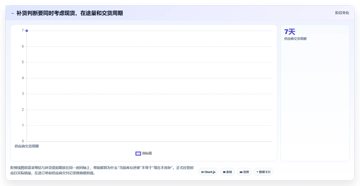Click the 供应商交货周期 label under 7天
Image resolution: width=360 pixels, height=186 pixels.
pos(295,39)
